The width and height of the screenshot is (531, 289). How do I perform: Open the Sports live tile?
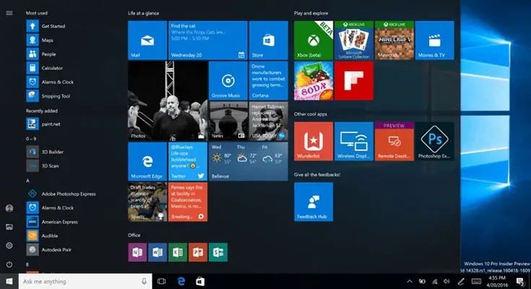[x=147, y=202]
